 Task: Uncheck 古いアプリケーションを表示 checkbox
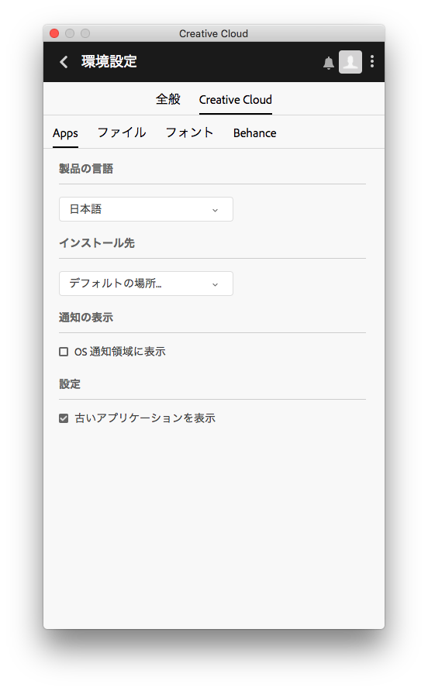[64, 418]
